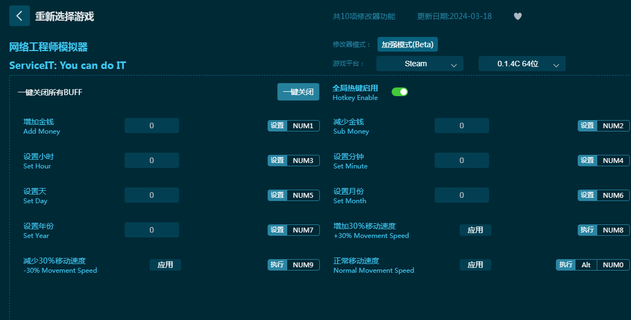Apply -30% Movement Speed with 应用
631x320 pixels.
point(165,265)
